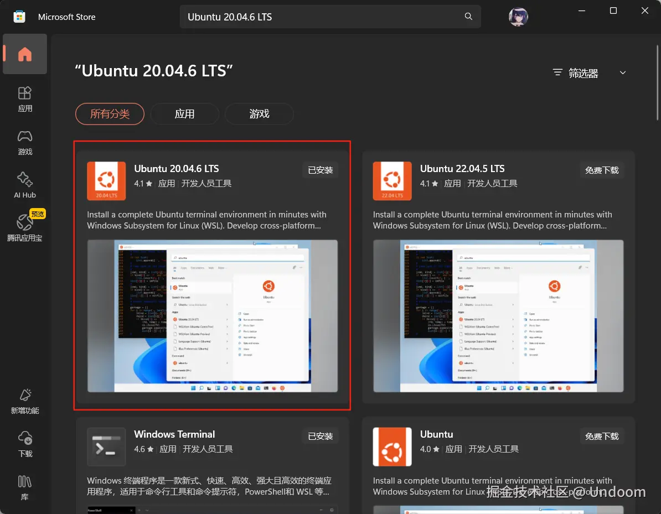Viewport: 661px width, 514px height.
Task: Click the filter lines icon beside 筛选器
Action: coord(557,72)
